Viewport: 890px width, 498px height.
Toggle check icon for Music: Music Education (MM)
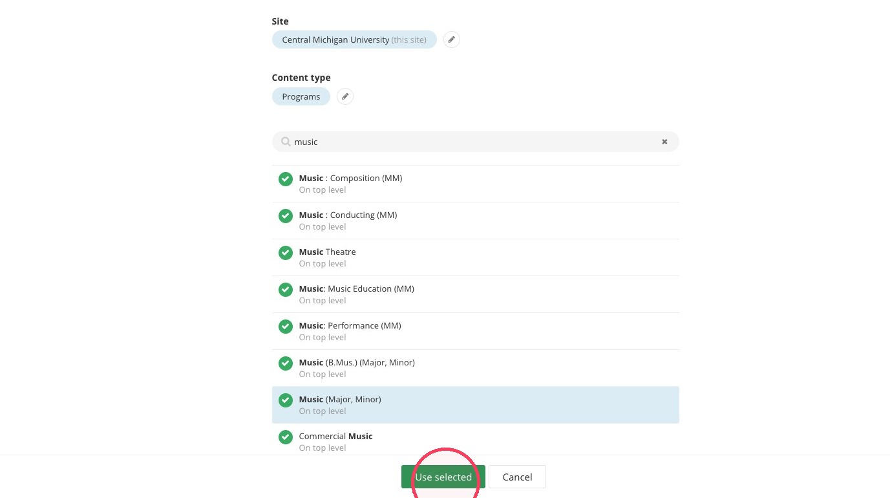[286, 290]
